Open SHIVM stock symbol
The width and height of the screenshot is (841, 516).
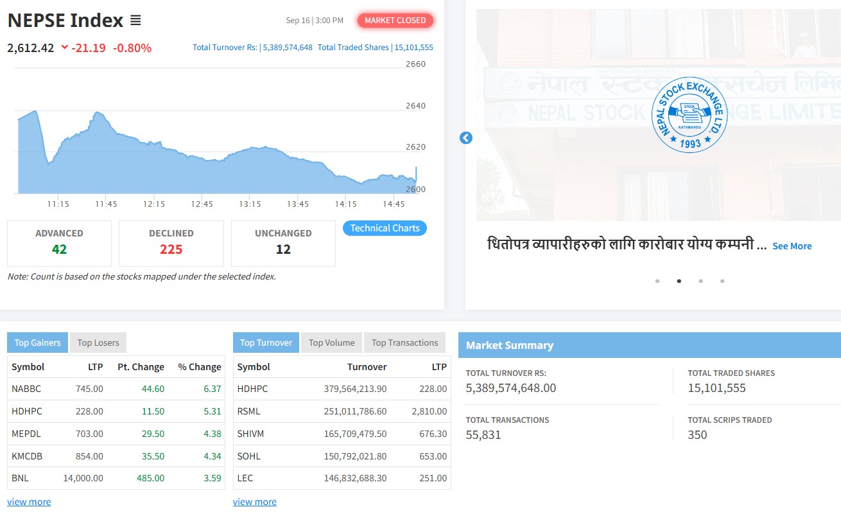(x=251, y=434)
